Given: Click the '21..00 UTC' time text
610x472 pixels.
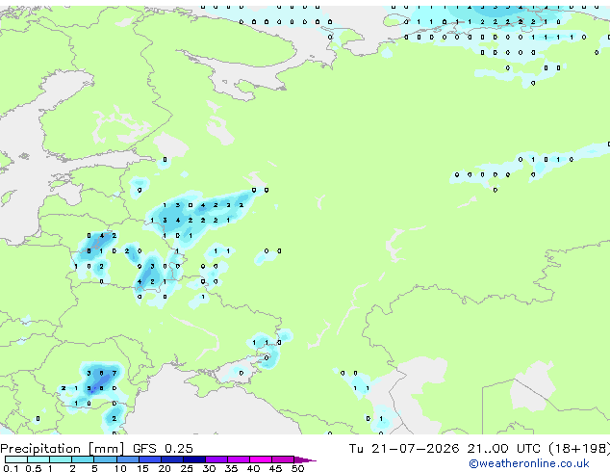Looking at the screenshot, I should pyautogui.click(x=504, y=448).
